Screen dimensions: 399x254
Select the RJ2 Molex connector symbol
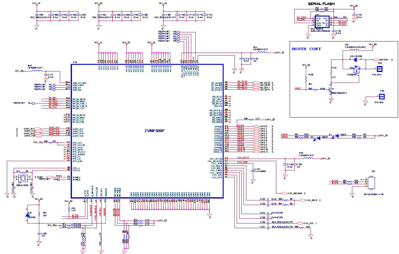pos(371,183)
